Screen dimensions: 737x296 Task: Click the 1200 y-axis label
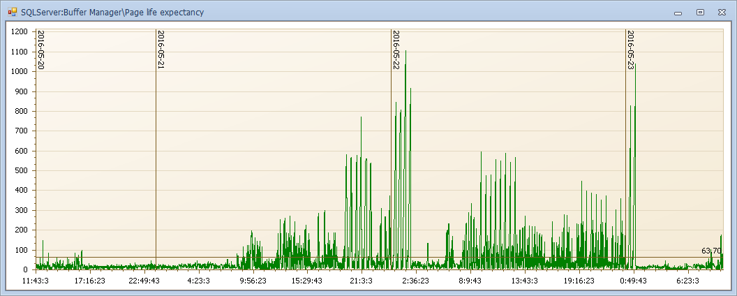pos(20,32)
